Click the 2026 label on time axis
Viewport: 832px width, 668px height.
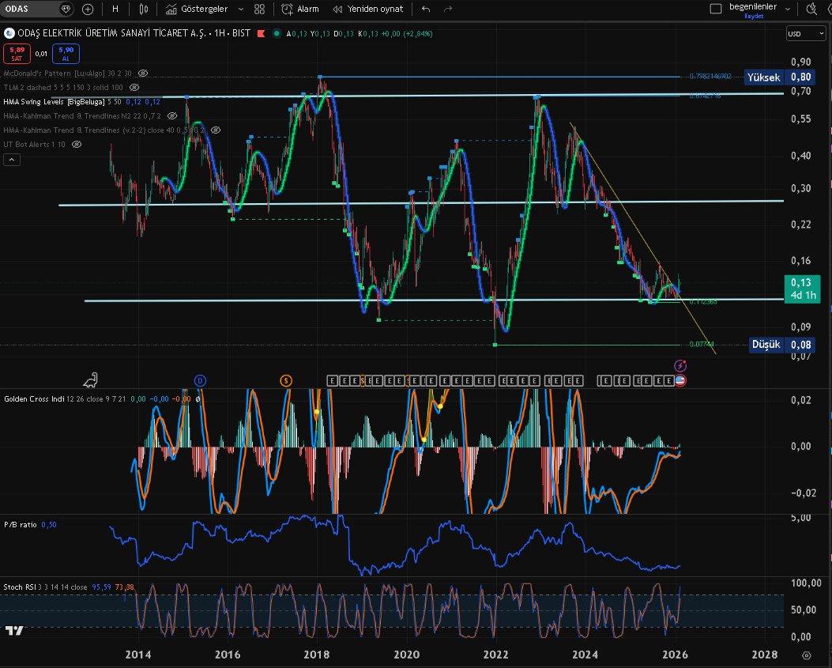tap(675, 655)
